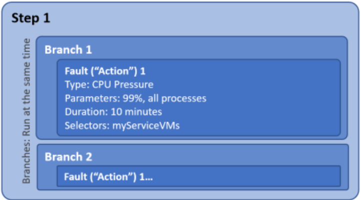Open the Fault ("Action") 1 heading under Branch 1

[x=105, y=71]
